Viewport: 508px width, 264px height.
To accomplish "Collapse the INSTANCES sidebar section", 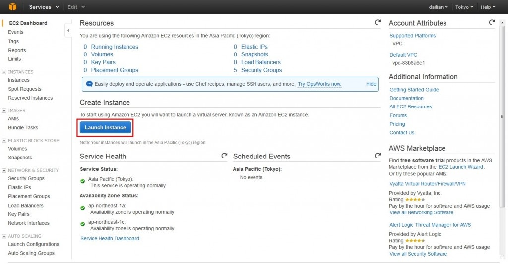I will click(x=4, y=72).
